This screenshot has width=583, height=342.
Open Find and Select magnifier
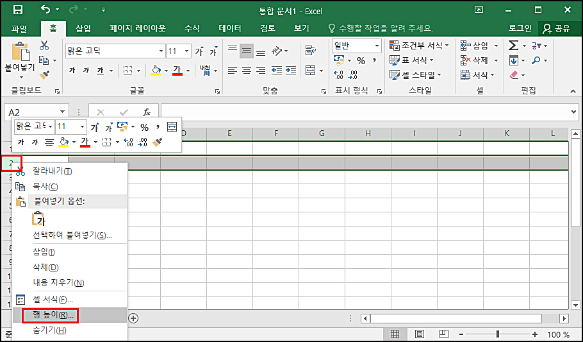coord(536,60)
